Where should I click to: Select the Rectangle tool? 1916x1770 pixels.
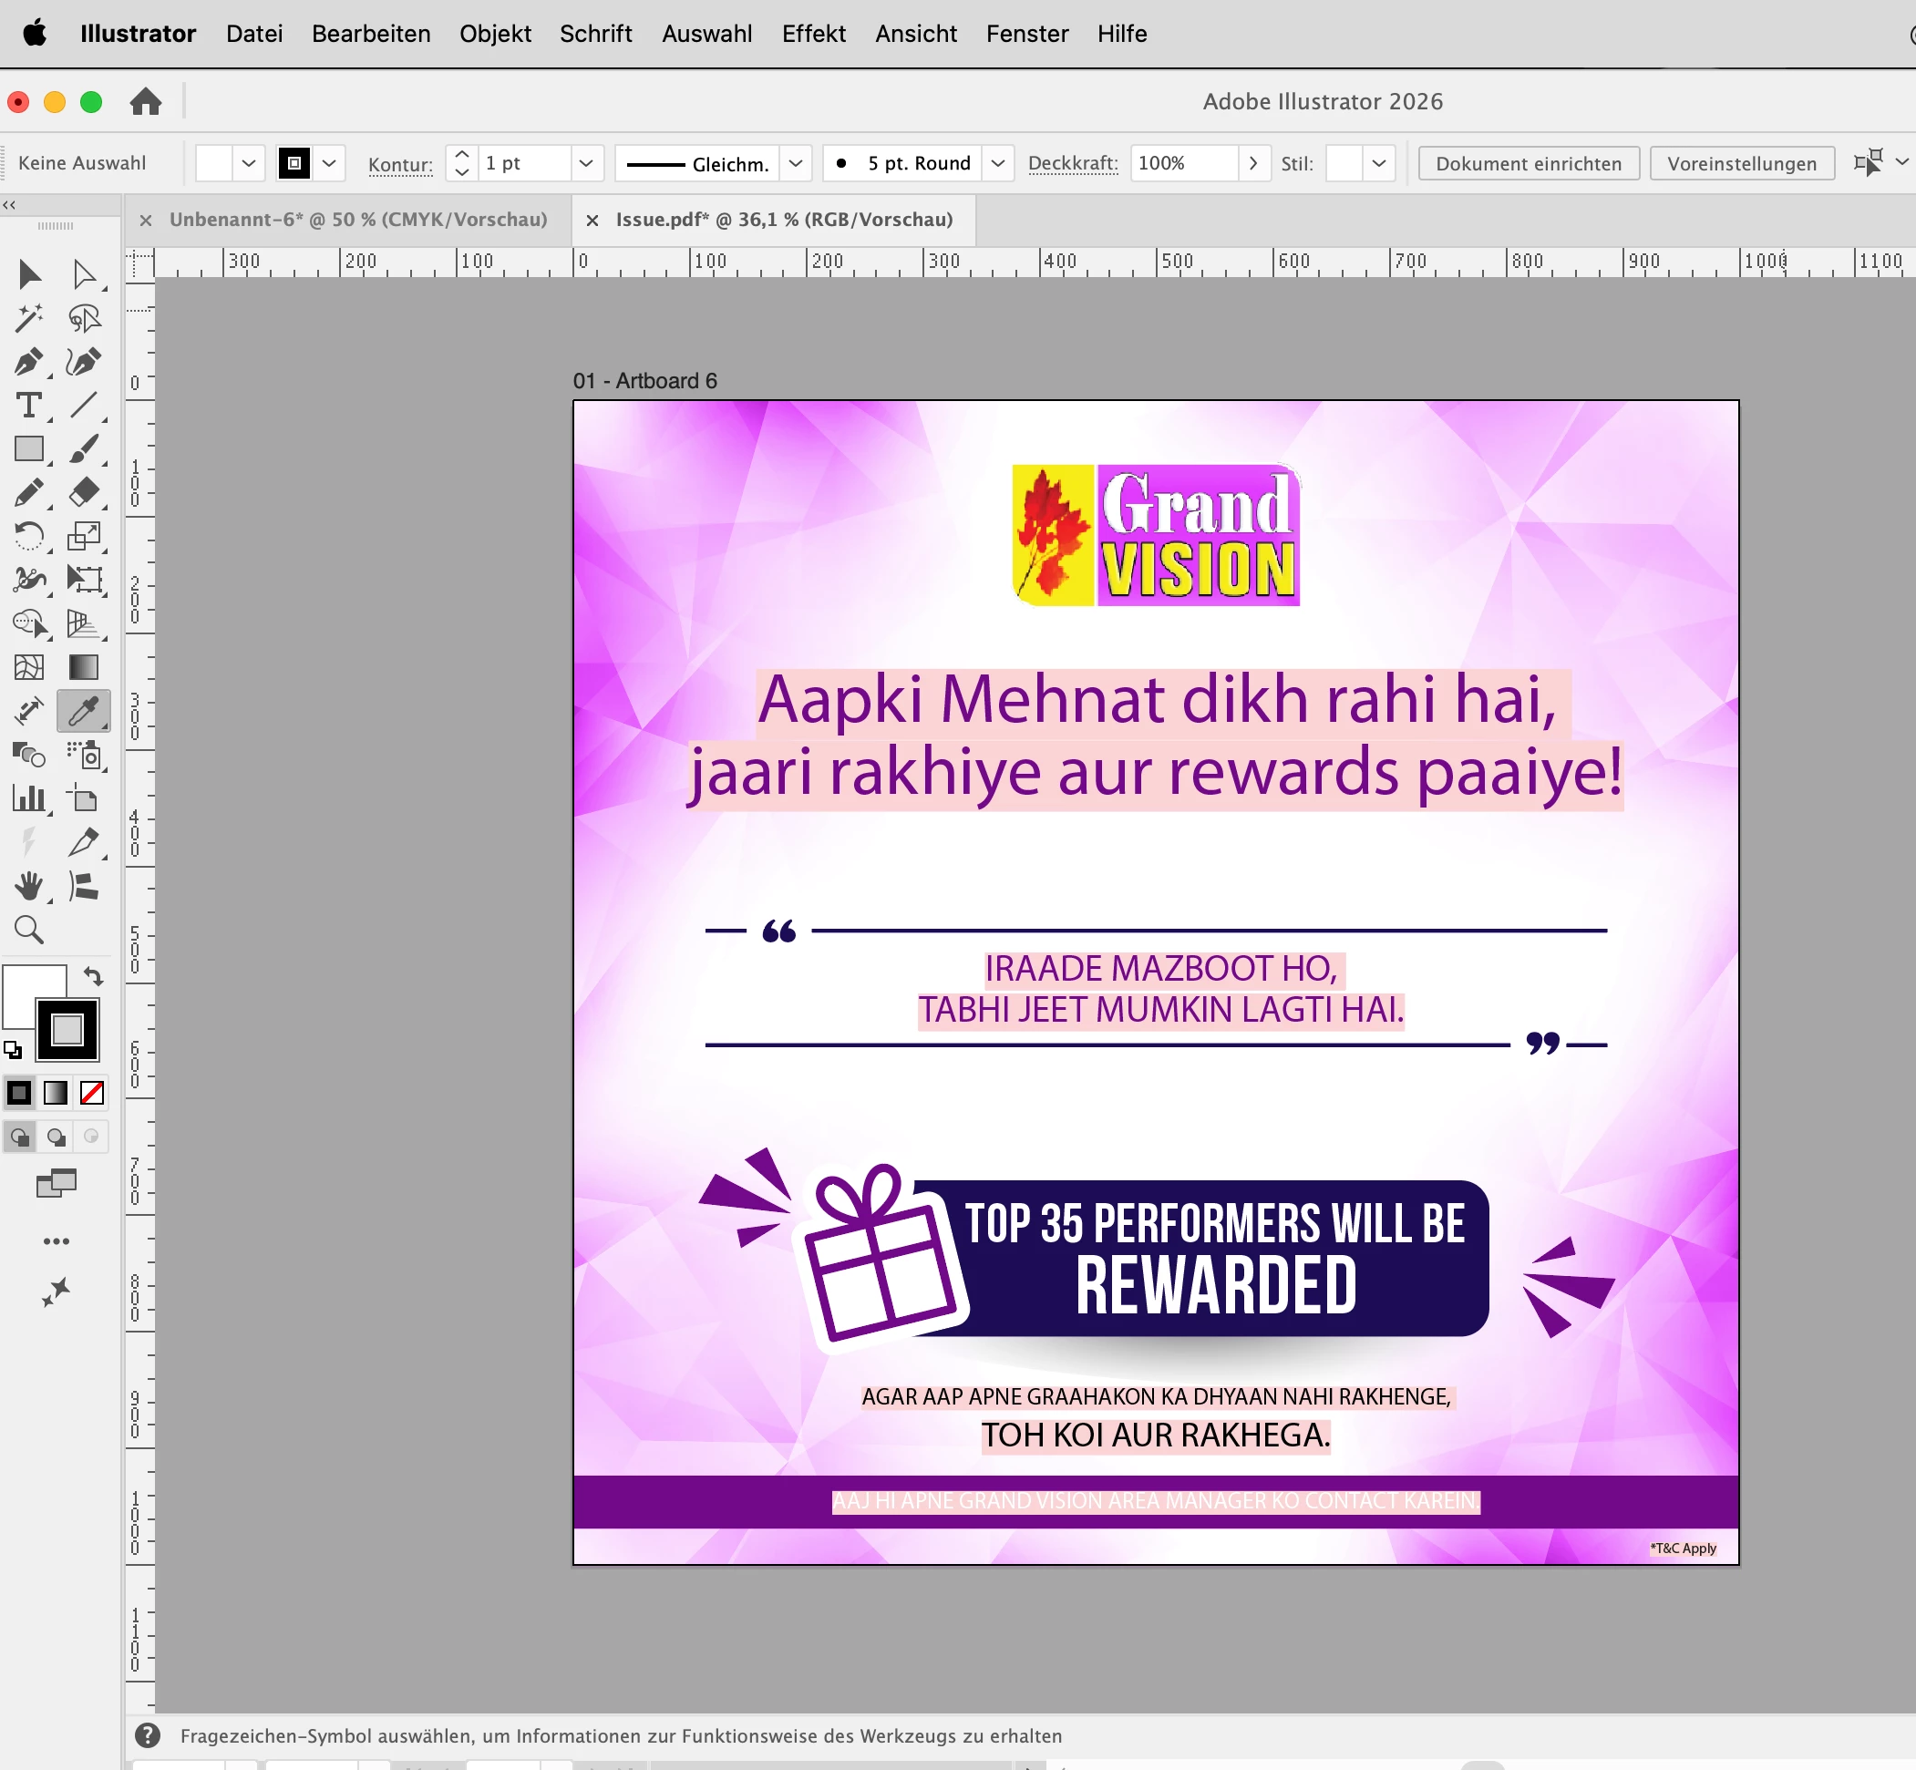pyautogui.click(x=29, y=449)
